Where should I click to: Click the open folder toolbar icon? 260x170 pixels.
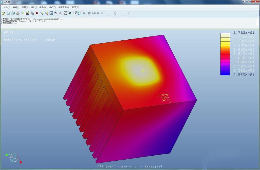pyautogui.click(x=3, y=13)
